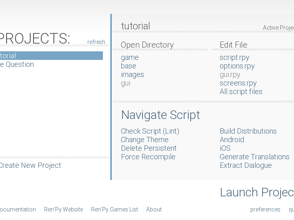Click Generate Translations
Viewport: 294px width, 220px height.
tap(254, 157)
